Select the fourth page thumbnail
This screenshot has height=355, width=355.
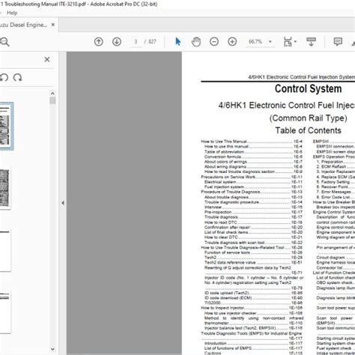5,312
